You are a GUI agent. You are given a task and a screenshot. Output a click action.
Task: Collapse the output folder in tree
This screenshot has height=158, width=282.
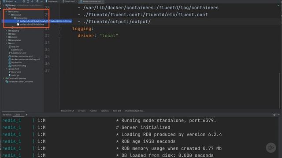[x=9, y=15]
